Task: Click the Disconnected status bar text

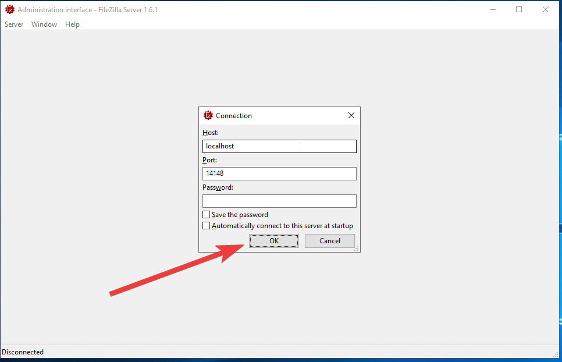Action: 23,352
